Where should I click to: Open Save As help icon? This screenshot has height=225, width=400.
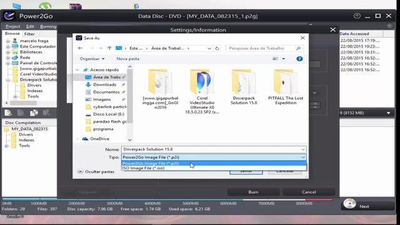(299, 59)
